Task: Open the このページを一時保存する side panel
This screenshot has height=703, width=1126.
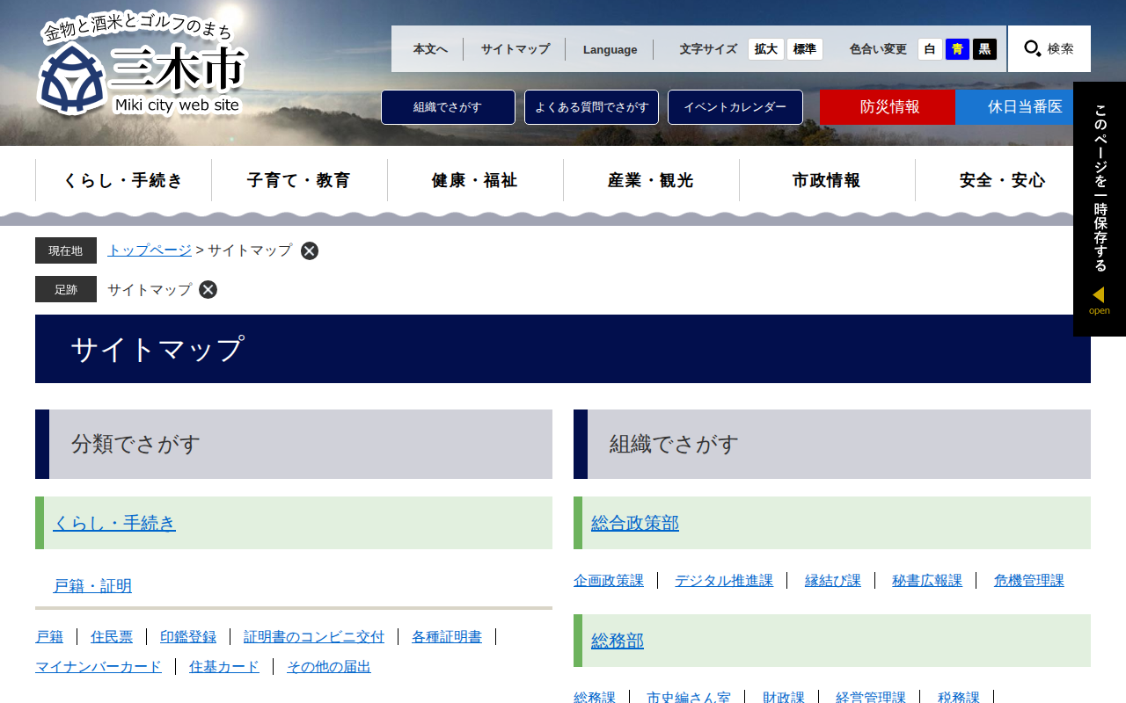Action: point(1100,209)
